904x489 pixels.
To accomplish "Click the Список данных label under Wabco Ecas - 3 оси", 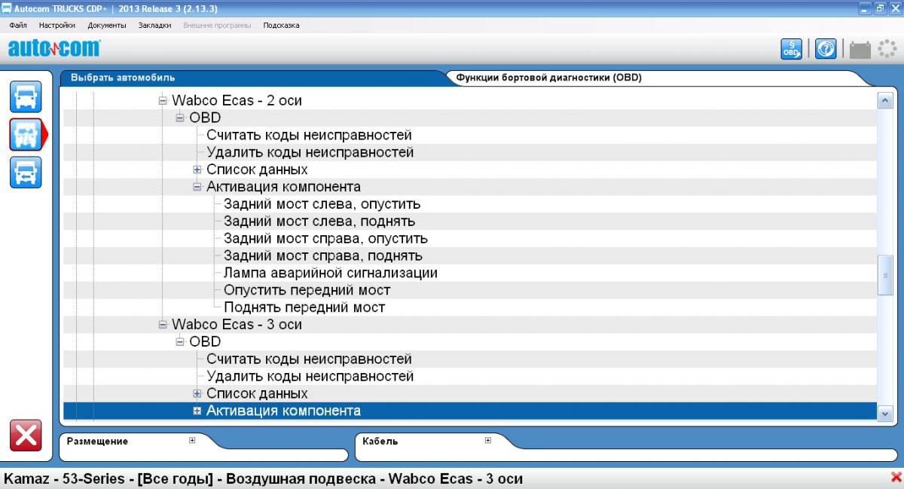I will pos(257,394).
